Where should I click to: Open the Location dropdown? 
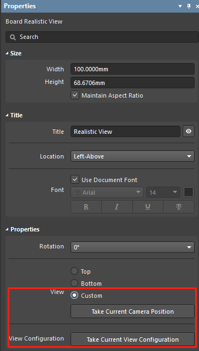click(x=132, y=156)
